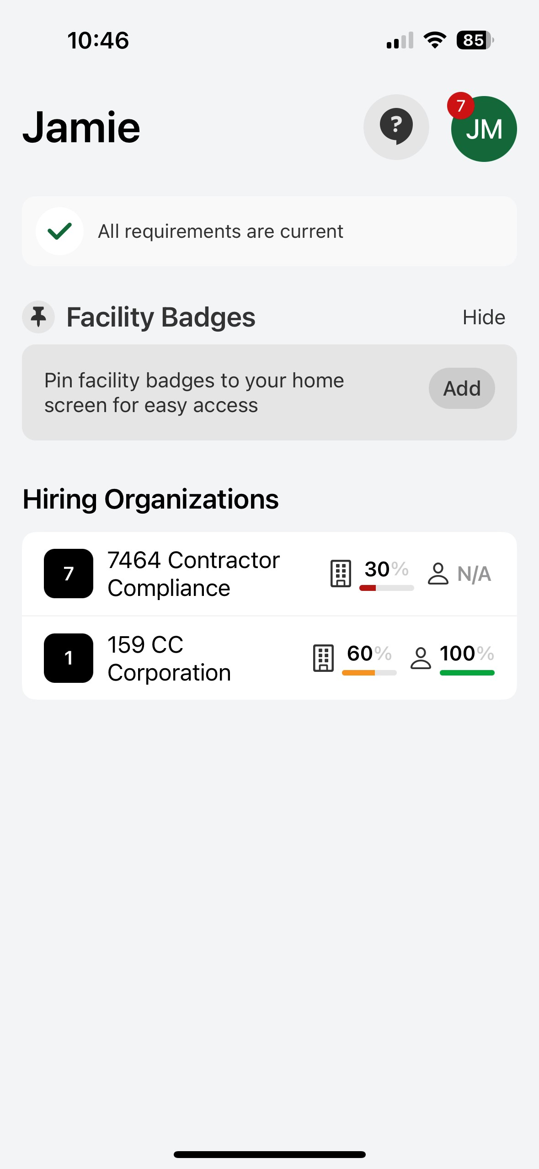Open the 159 CC Corporation organization
The image size is (539, 1169).
click(169, 658)
